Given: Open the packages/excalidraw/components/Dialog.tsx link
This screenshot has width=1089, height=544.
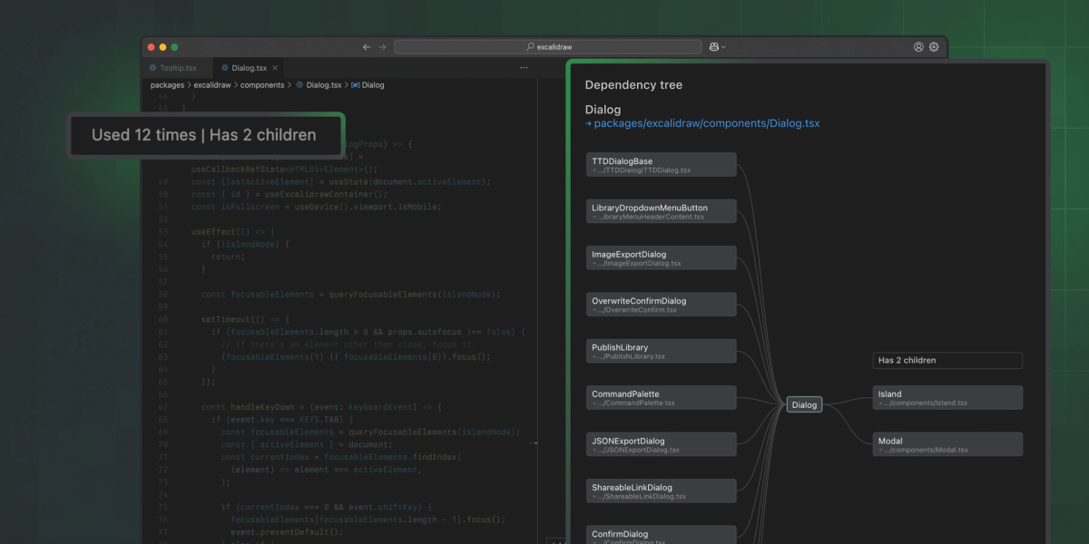Looking at the screenshot, I should point(706,123).
